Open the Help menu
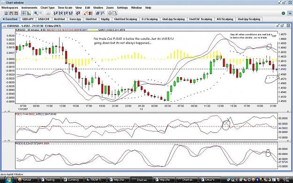Screen dimensions: 293x183 (148, 7)
